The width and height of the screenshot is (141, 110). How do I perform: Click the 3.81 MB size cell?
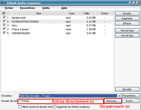coord(91,33)
